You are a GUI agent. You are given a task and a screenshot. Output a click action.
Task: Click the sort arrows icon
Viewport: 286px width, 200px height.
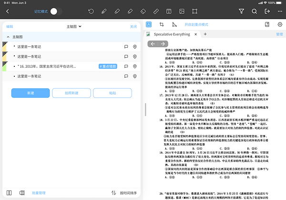tap(113, 193)
